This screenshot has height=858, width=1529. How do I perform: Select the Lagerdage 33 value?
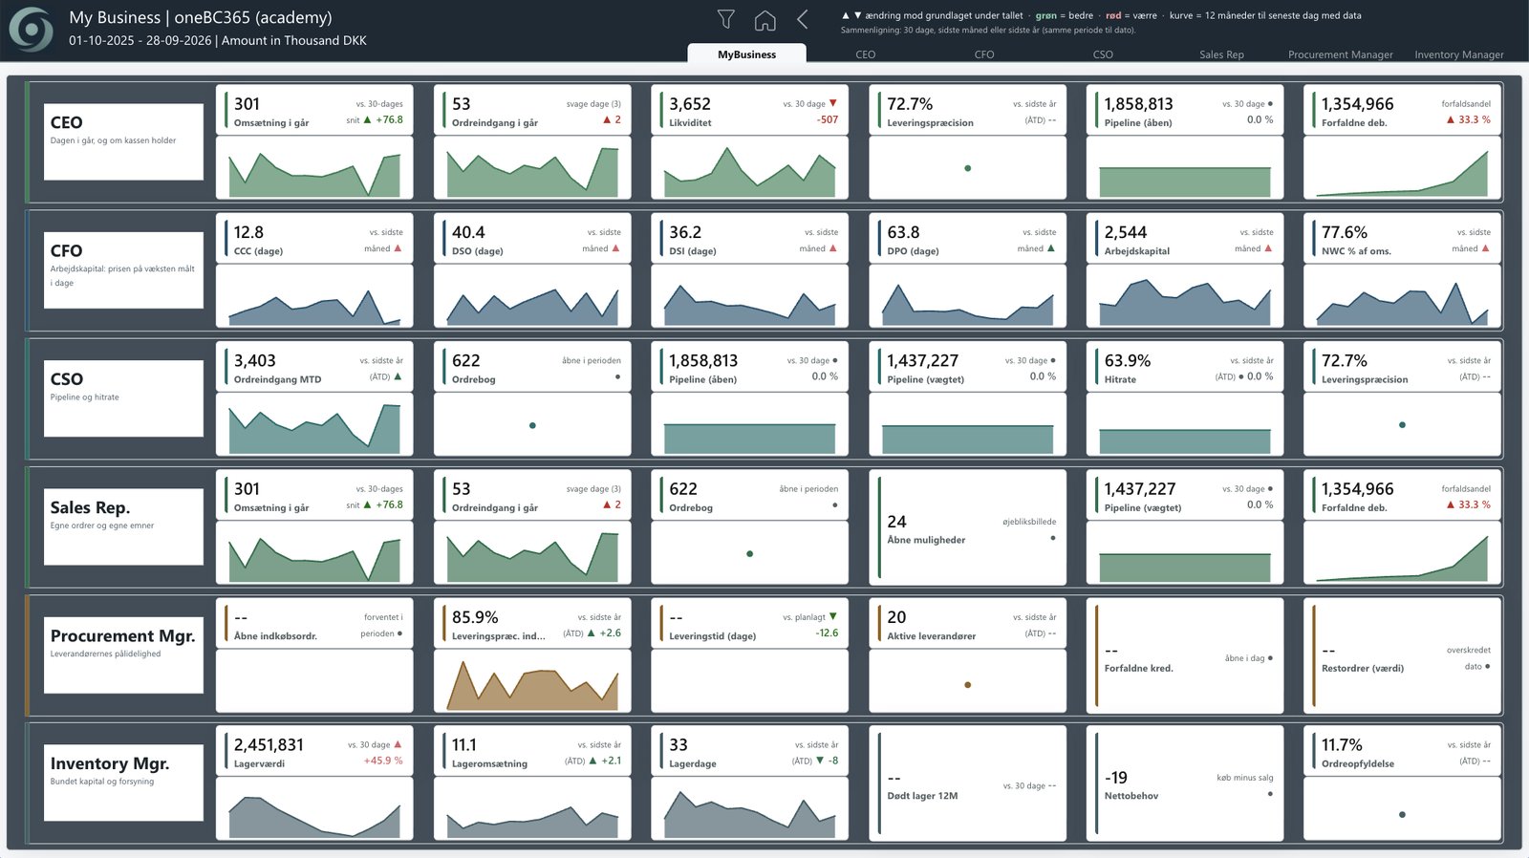(678, 745)
